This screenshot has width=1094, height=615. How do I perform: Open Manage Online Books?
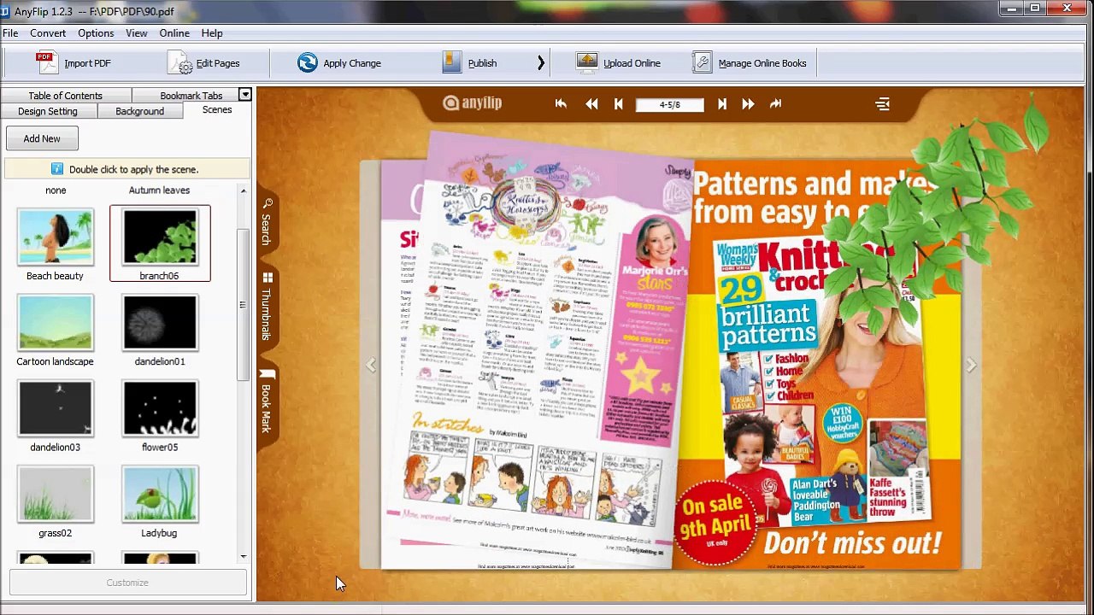pos(750,63)
